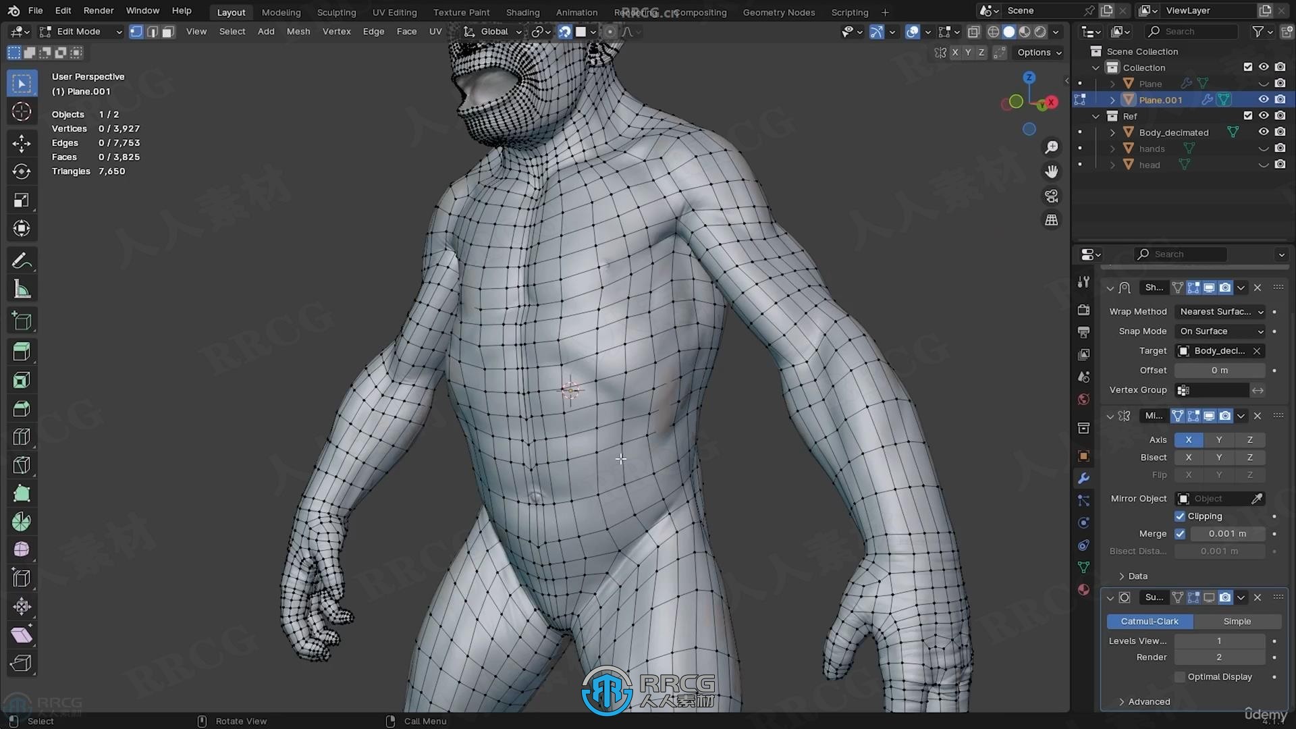Select the Rotate tool
The image size is (1296, 729).
click(22, 171)
